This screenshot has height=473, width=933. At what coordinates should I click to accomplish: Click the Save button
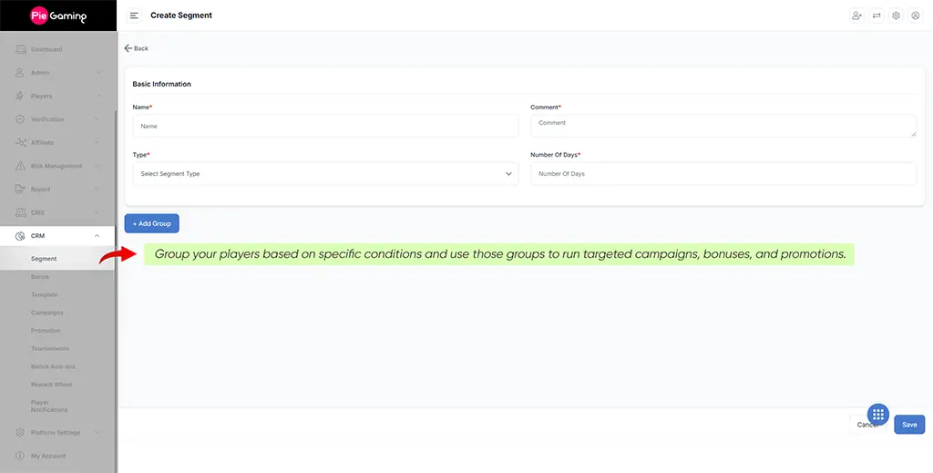[x=909, y=424]
